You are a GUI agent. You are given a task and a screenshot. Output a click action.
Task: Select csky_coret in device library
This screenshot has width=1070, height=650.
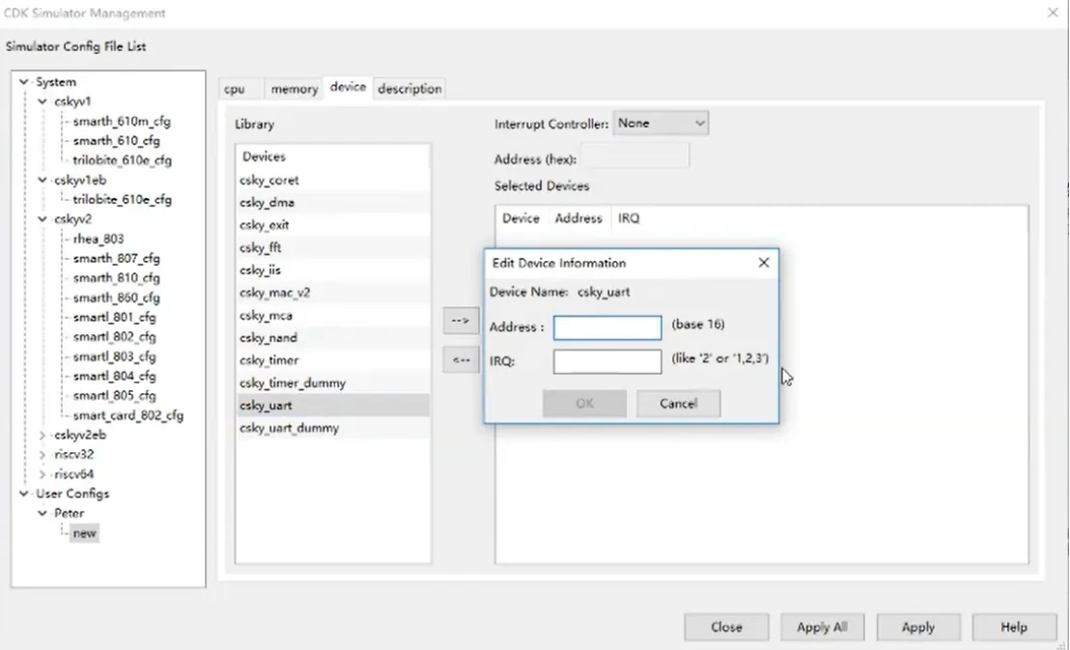333,181
